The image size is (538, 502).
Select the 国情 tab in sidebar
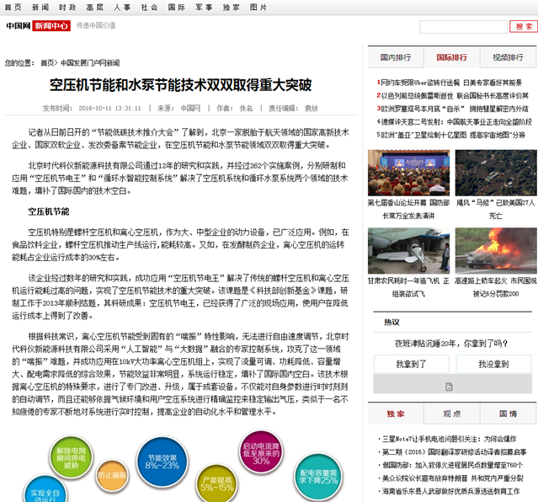(x=509, y=414)
